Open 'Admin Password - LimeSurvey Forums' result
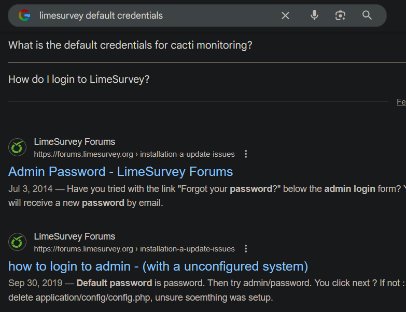This screenshot has width=406, height=312. point(120,172)
